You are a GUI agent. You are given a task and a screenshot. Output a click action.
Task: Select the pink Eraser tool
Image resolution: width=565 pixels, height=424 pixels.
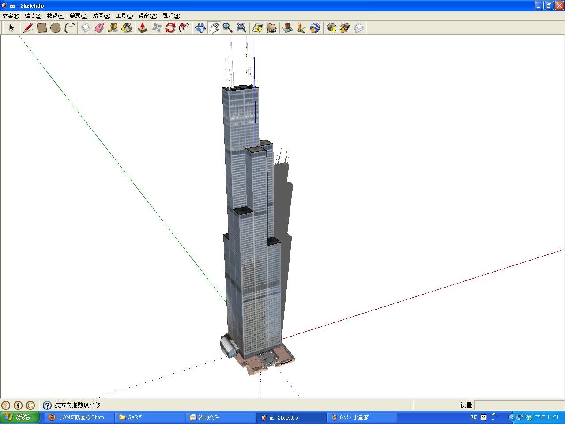[x=99, y=28]
